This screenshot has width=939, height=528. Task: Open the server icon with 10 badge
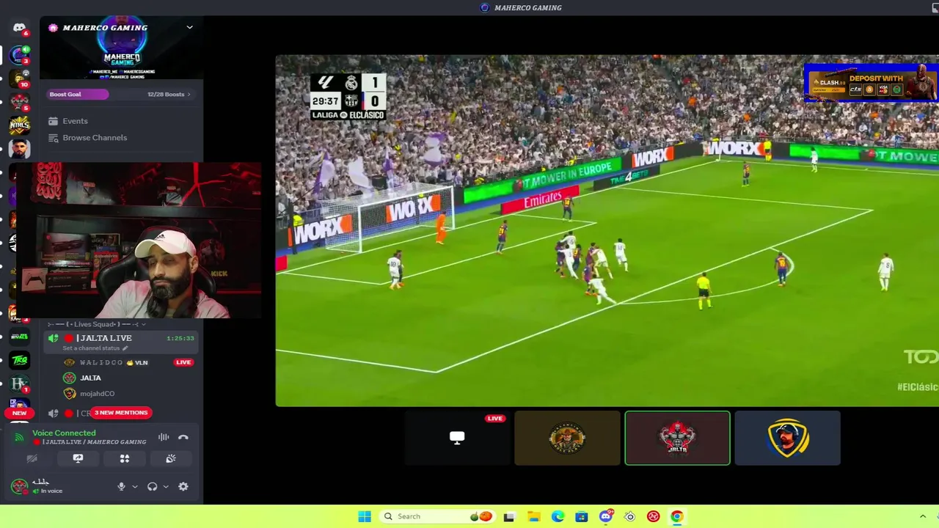pyautogui.click(x=19, y=78)
